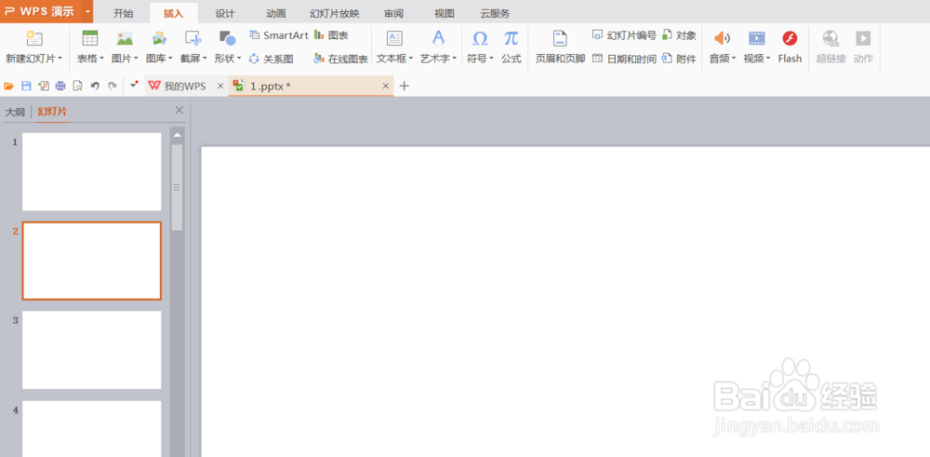Open the WPS 演示 application menu arrow
This screenshot has height=457, width=930.
87,11
